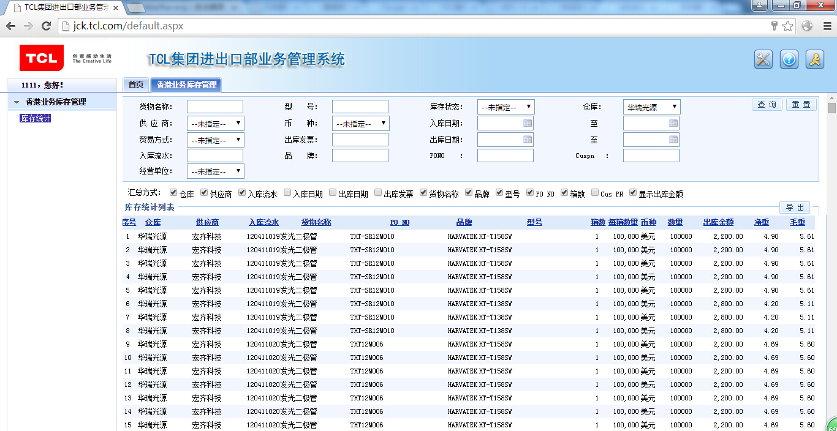The height and width of the screenshot is (431, 837).
Task: Switch to the 首页 tab
Action: pyautogui.click(x=136, y=84)
